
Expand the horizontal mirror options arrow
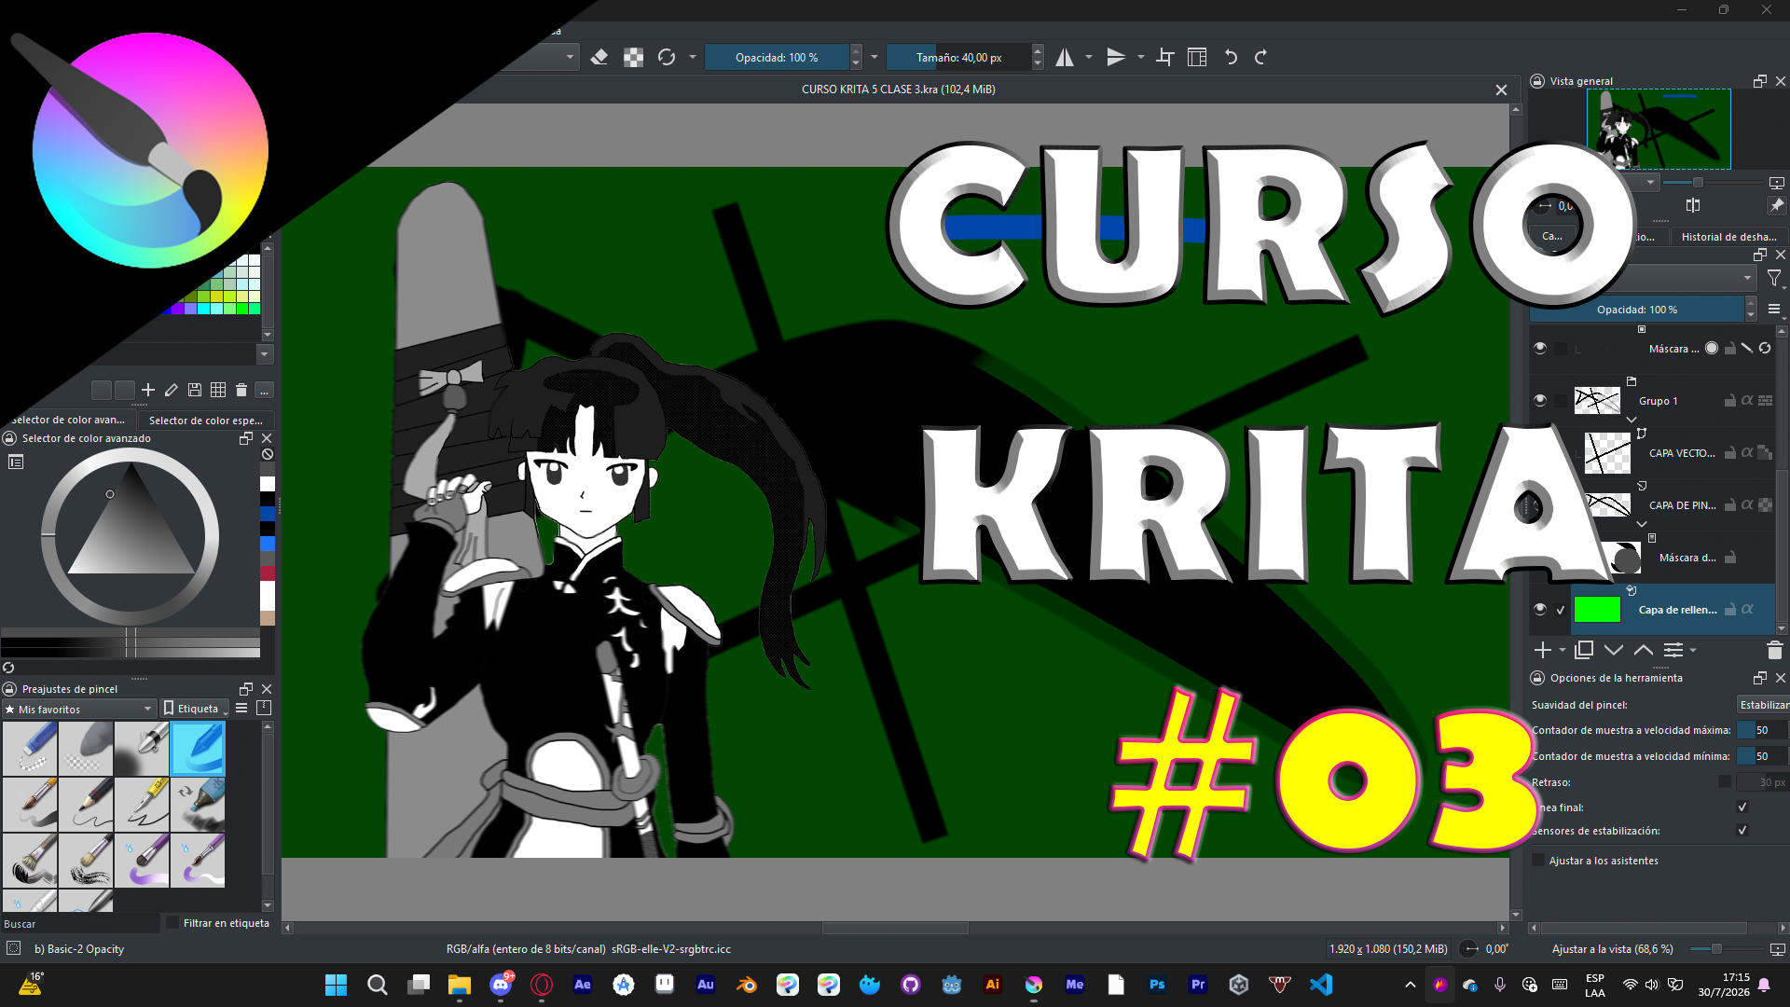tap(1089, 58)
